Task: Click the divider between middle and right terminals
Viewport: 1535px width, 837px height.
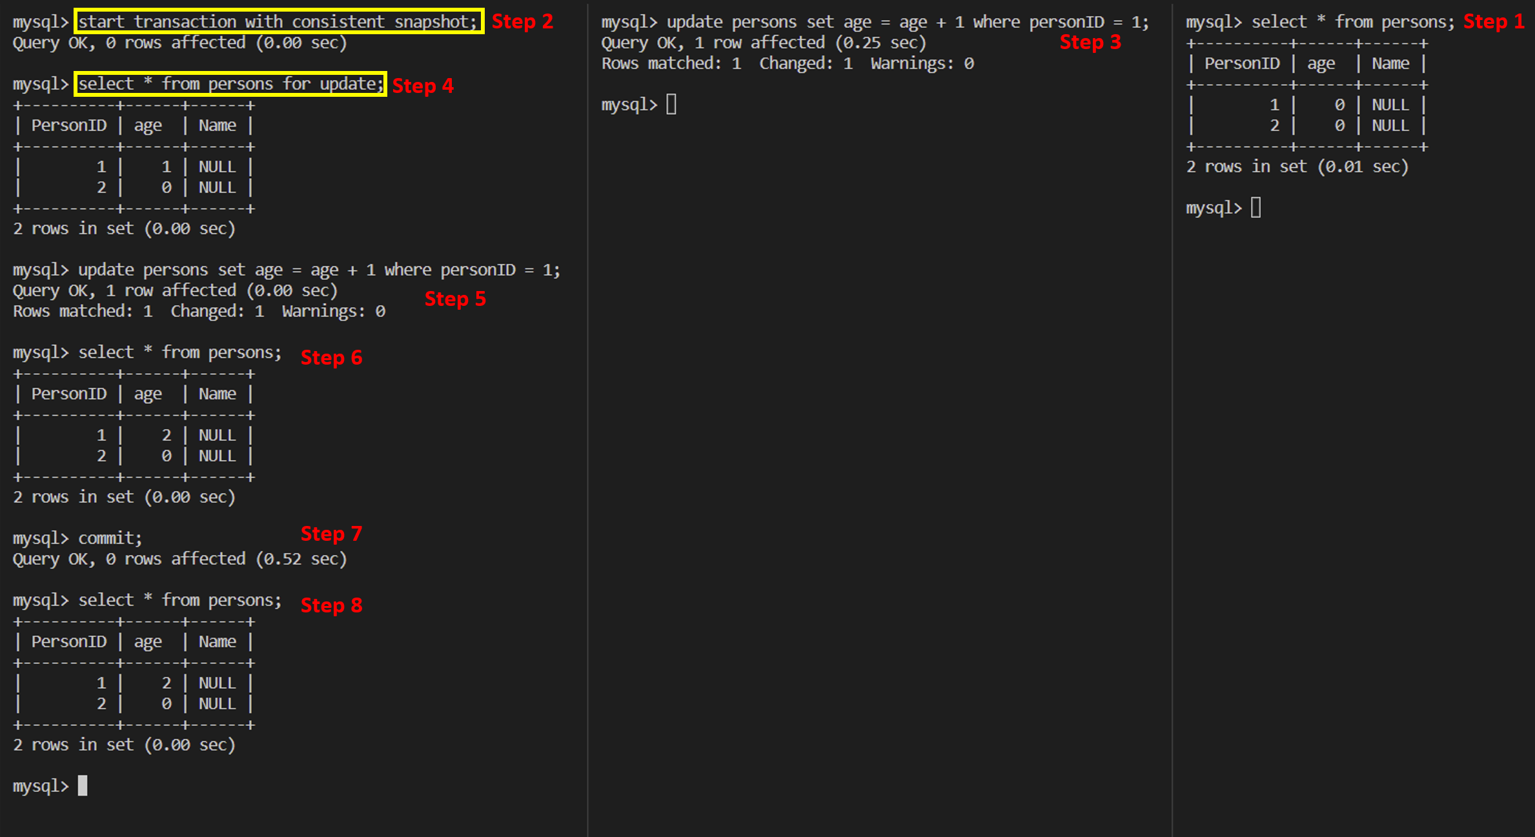Action: pos(1172,418)
